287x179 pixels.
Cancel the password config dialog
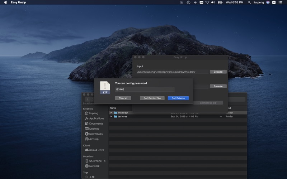pyautogui.click(x=123, y=98)
